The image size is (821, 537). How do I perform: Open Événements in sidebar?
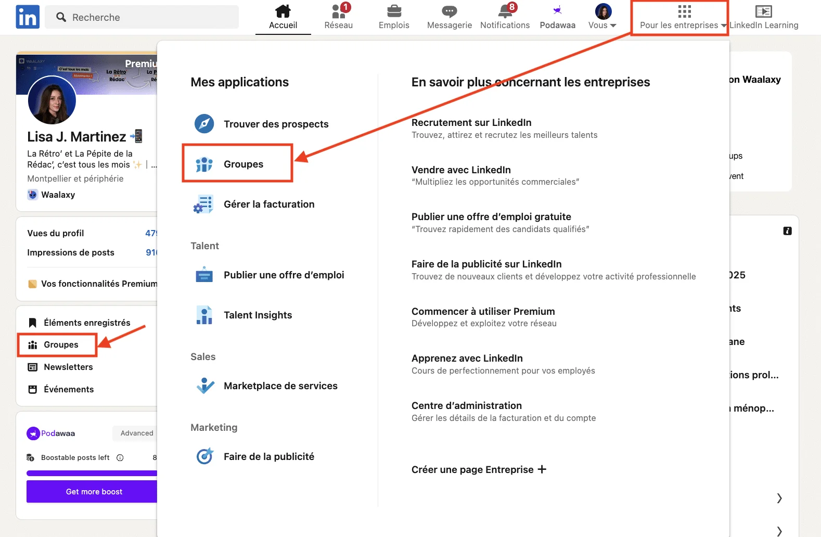(69, 389)
